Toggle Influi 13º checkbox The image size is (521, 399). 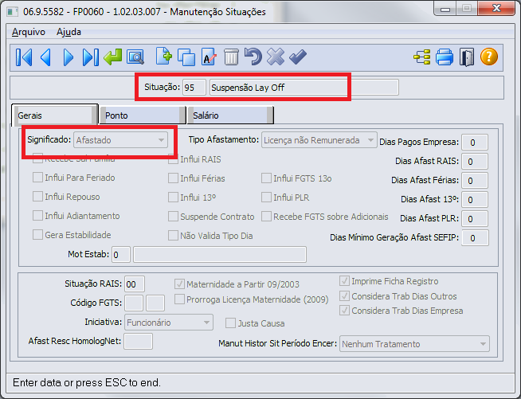tap(173, 198)
